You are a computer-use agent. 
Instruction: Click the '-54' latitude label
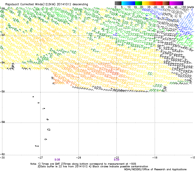(2, 62)
